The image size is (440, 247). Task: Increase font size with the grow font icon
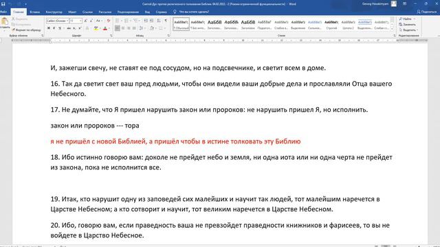[x=86, y=21]
